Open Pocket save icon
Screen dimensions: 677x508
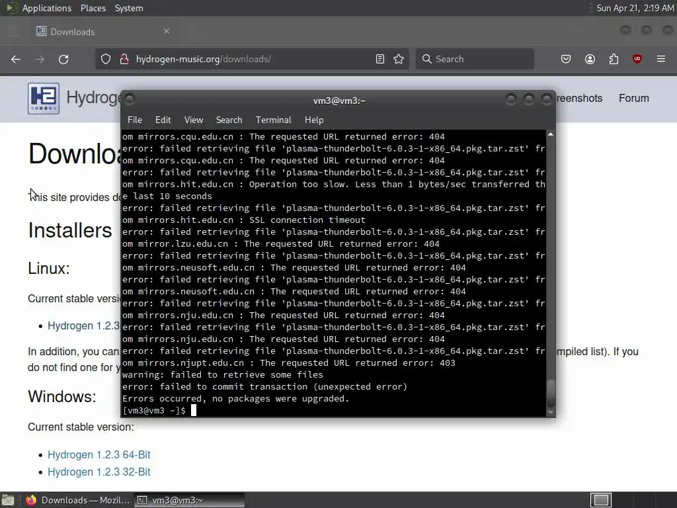pyautogui.click(x=566, y=59)
